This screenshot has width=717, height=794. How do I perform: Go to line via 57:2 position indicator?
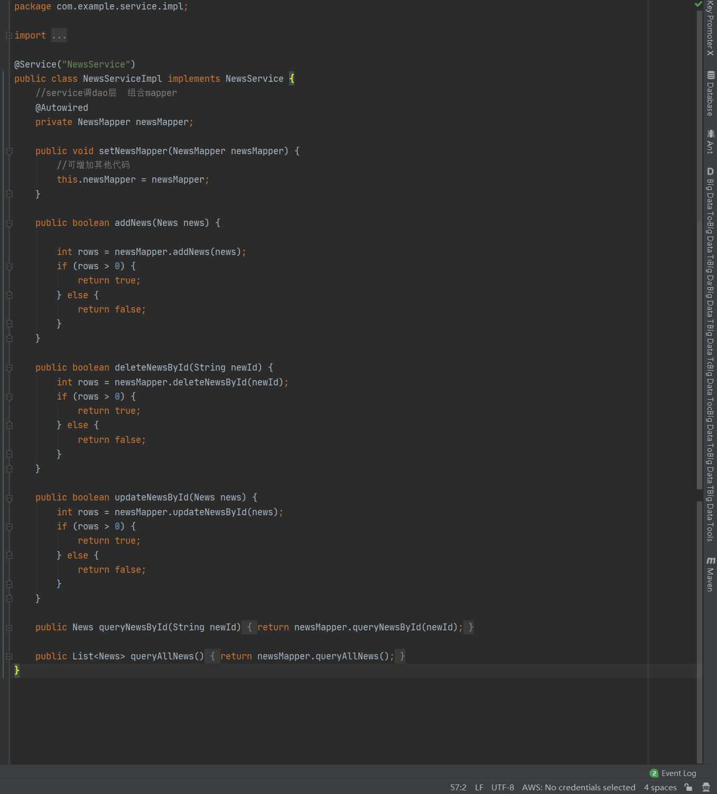(x=458, y=787)
